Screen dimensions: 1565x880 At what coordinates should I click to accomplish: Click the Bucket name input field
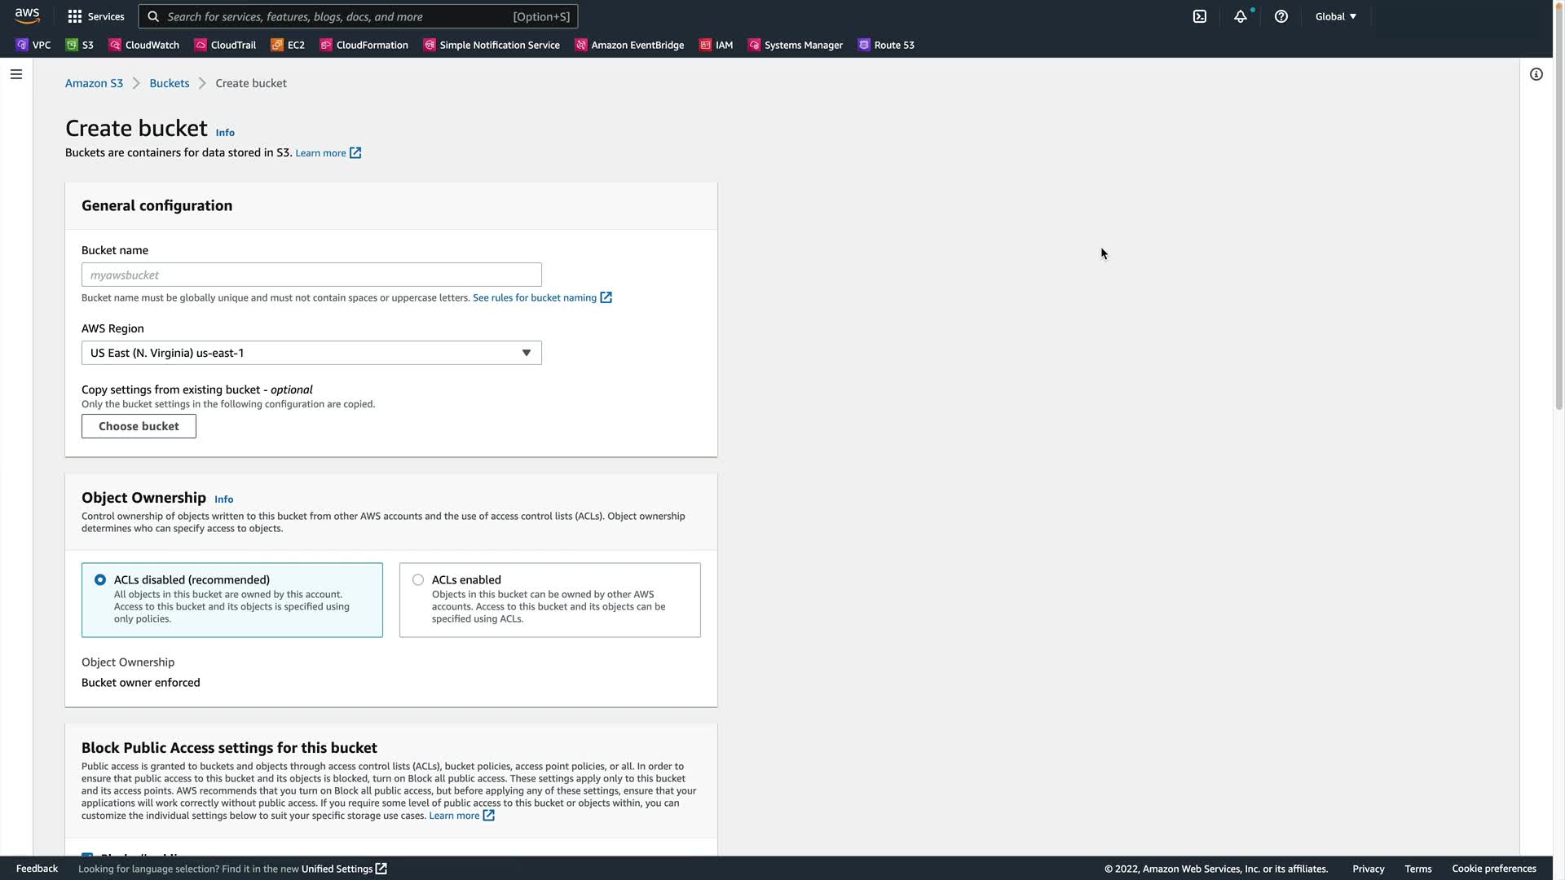[311, 275]
